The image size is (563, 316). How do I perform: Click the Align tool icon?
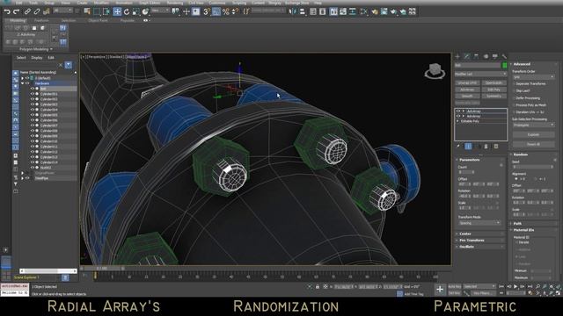point(303,11)
